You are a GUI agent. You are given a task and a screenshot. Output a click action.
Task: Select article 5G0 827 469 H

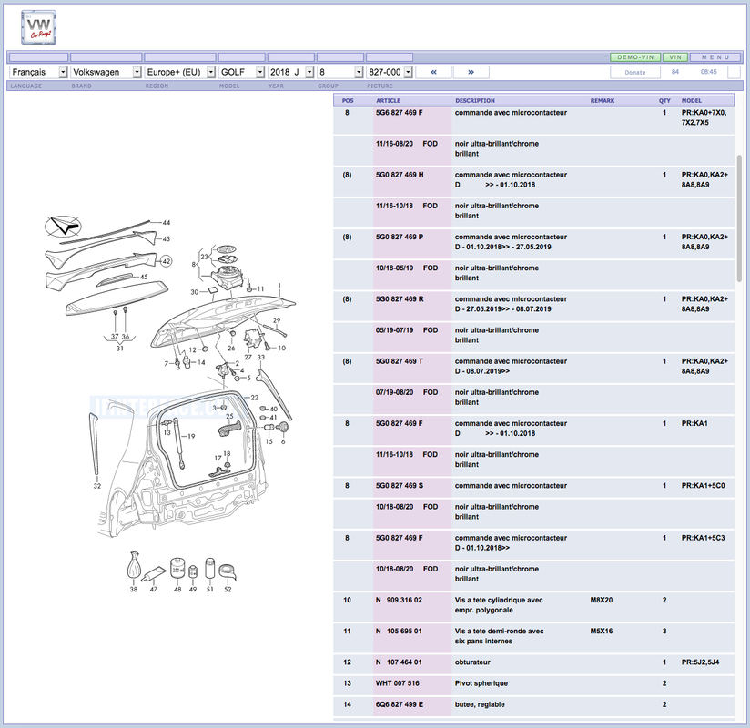400,175
